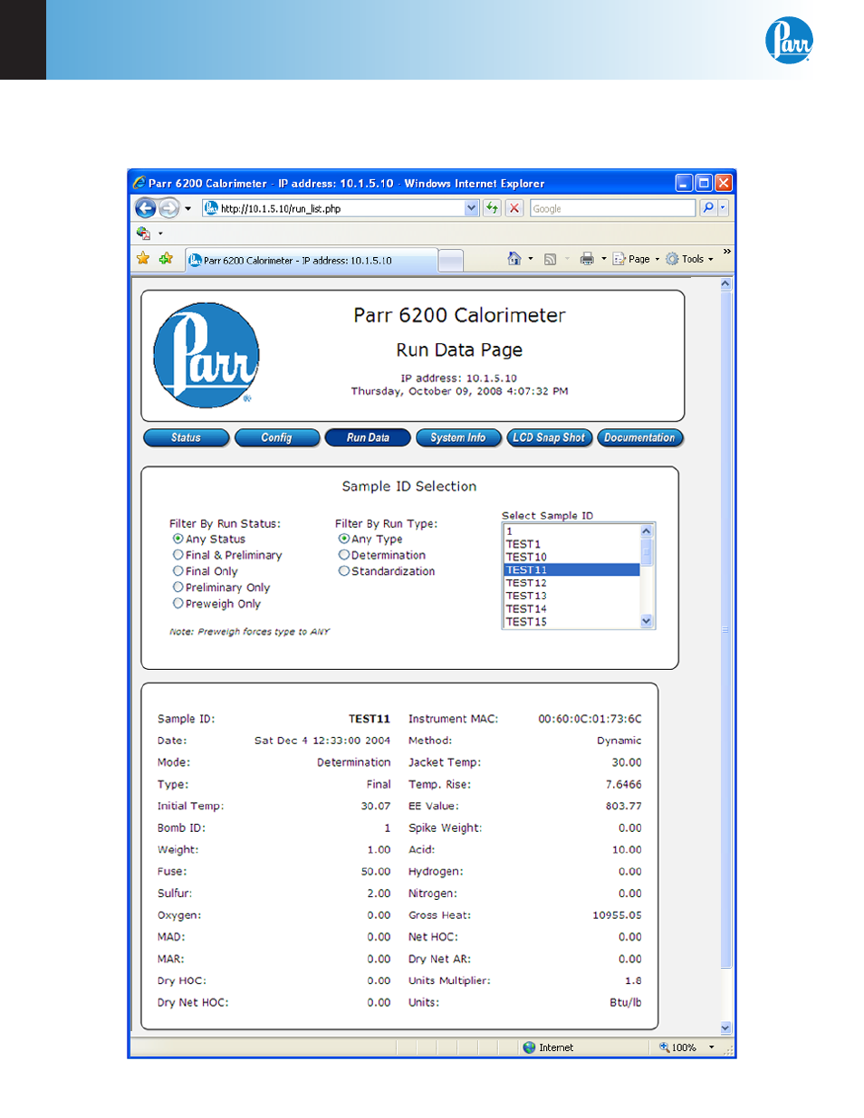The height and width of the screenshot is (1118, 864).
Task: Expand the address bar URL dropdown
Action: pos(472,208)
